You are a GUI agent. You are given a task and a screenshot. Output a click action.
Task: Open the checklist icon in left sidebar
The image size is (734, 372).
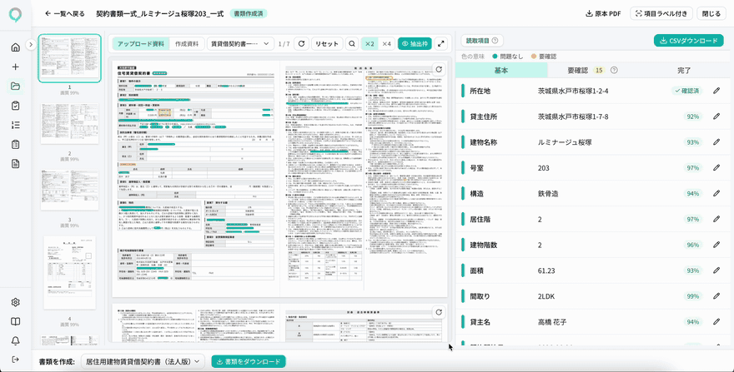pyautogui.click(x=16, y=125)
